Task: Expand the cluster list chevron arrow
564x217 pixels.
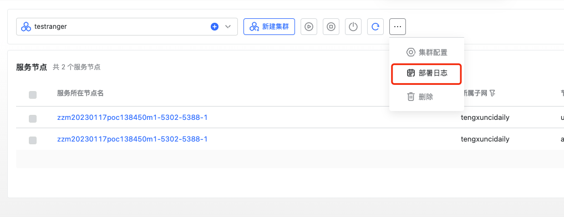Action: tap(228, 27)
